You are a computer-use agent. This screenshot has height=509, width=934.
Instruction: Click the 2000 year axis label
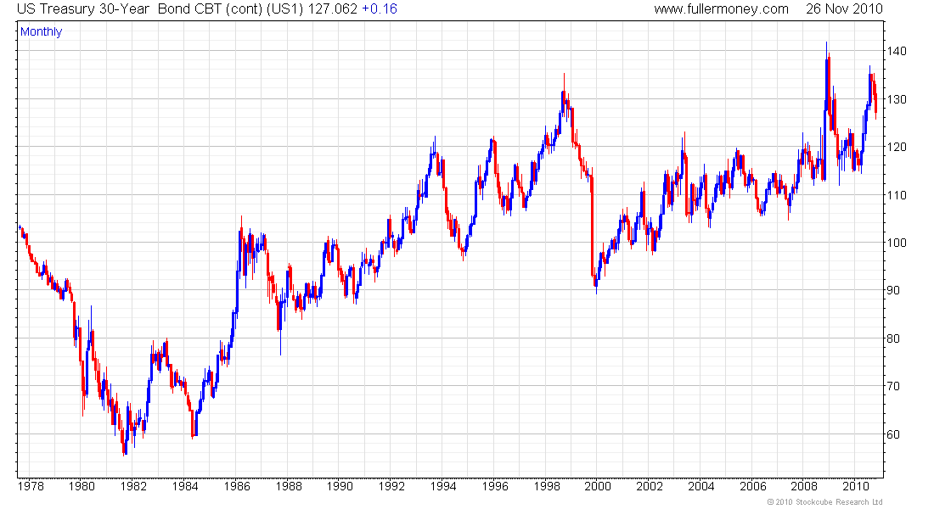click(598, 486)
